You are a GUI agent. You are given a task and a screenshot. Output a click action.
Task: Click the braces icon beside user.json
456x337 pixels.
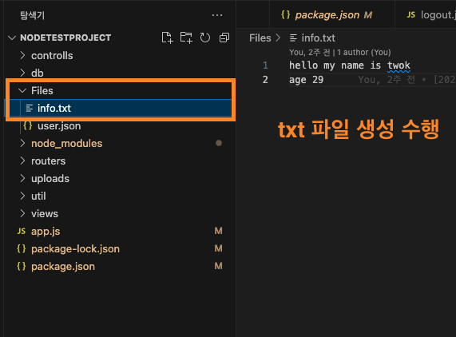(28, 126)
